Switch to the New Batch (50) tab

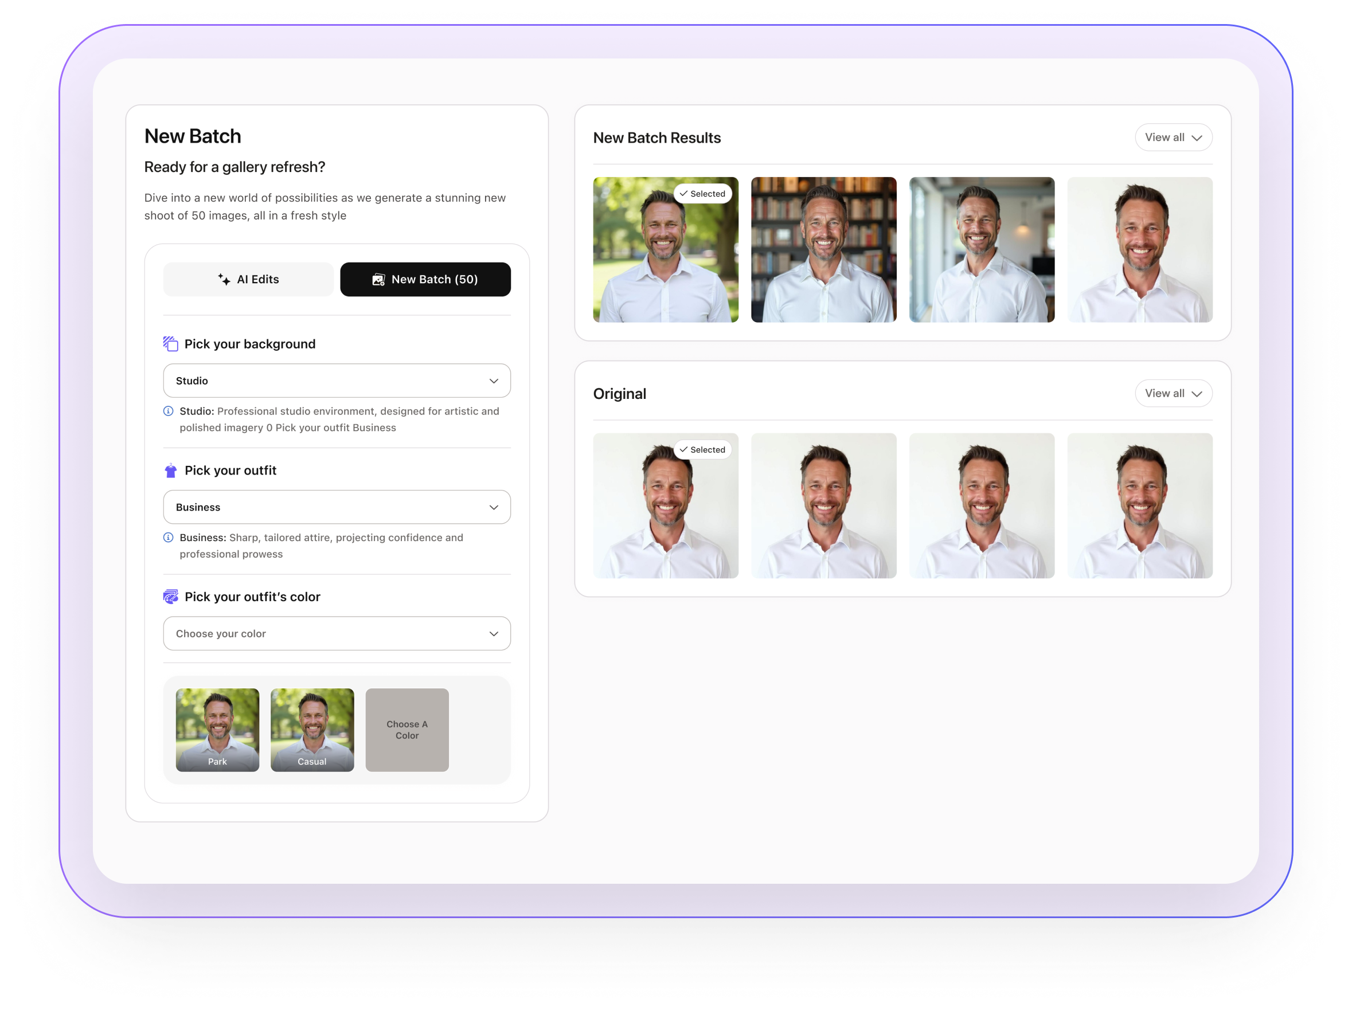pyautogui.click(x=425, y=279)
